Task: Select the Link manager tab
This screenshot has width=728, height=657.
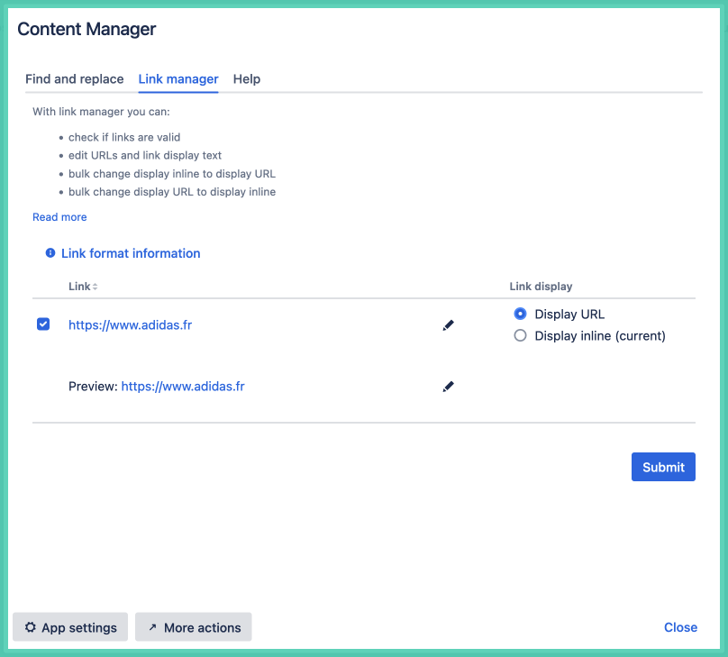Action: point(178,79)
